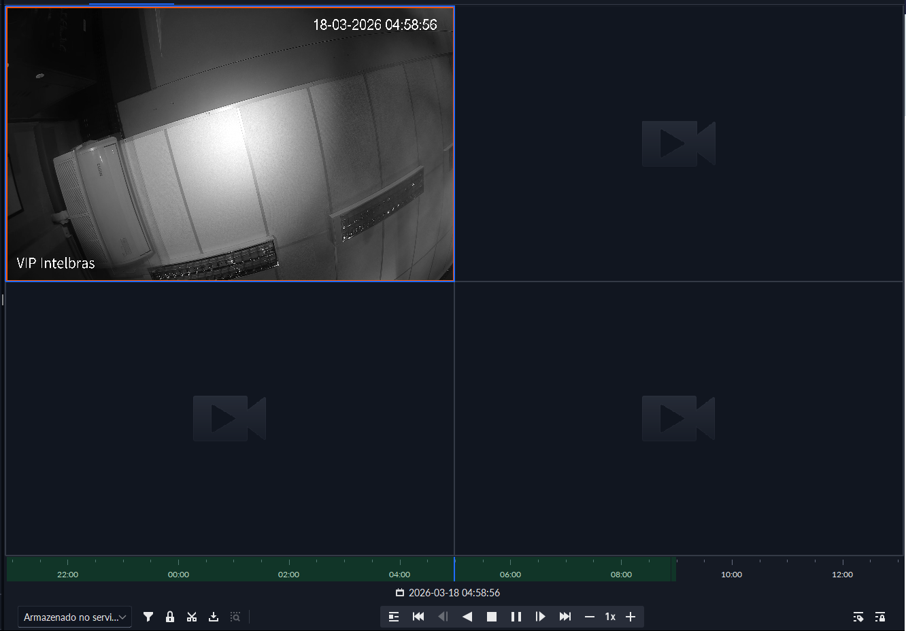Viewport: 906px width, 631px height.
Task: Increase playback speed with plus button
Action: click(x=631, y=617)
